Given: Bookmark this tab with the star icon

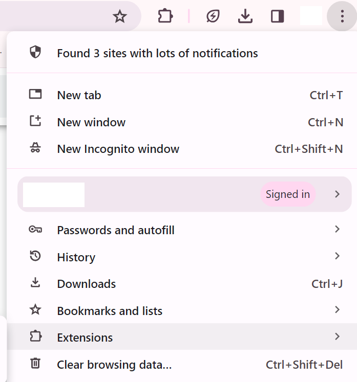Looking at the screenshot, I should [120, 16].
